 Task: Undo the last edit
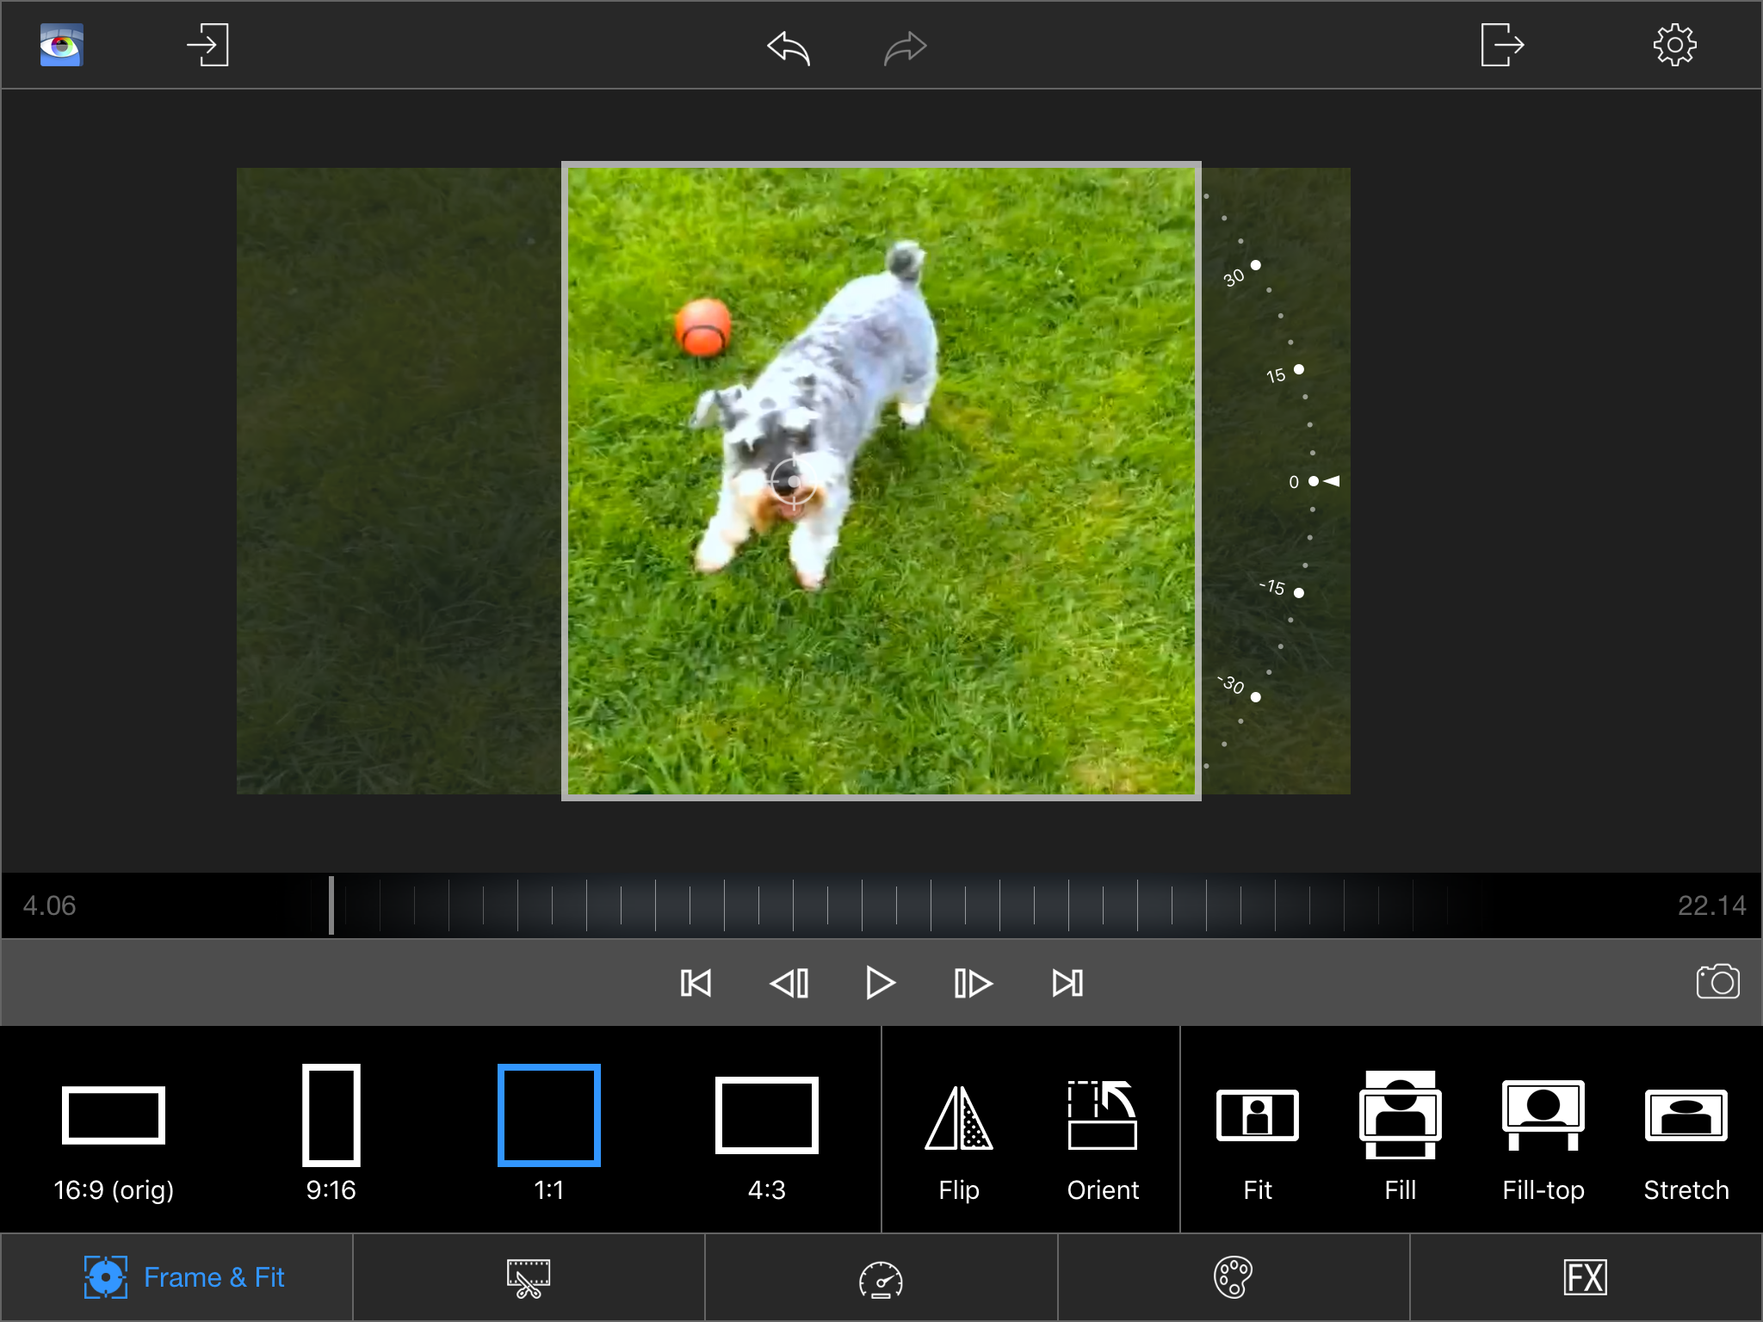coord(789,47)
